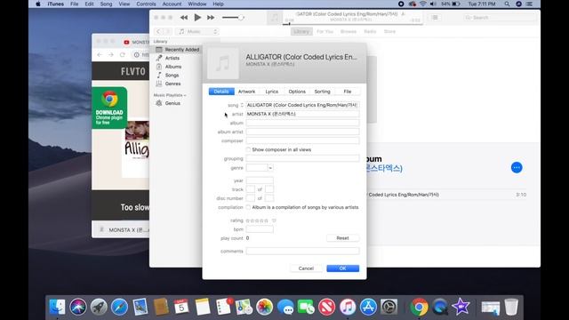569x320 pixels.
Task: Click the Library tab in iTunes
Action: coord(301,32)
